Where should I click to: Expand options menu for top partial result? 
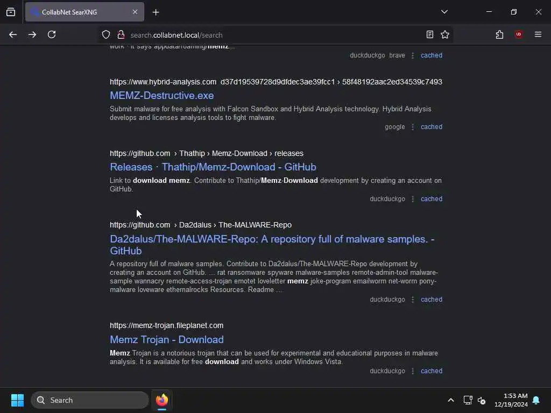point(413,55)
